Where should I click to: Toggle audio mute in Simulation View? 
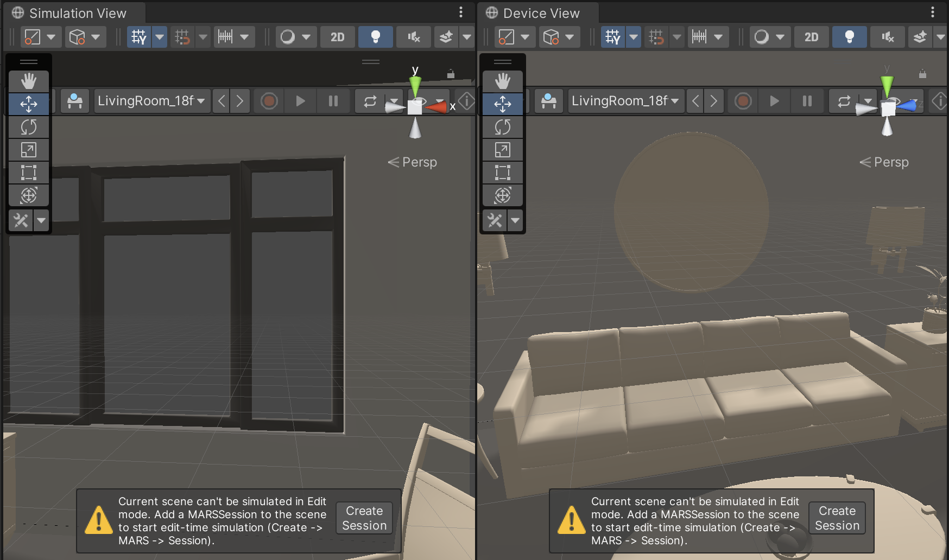tap(414, 37)
